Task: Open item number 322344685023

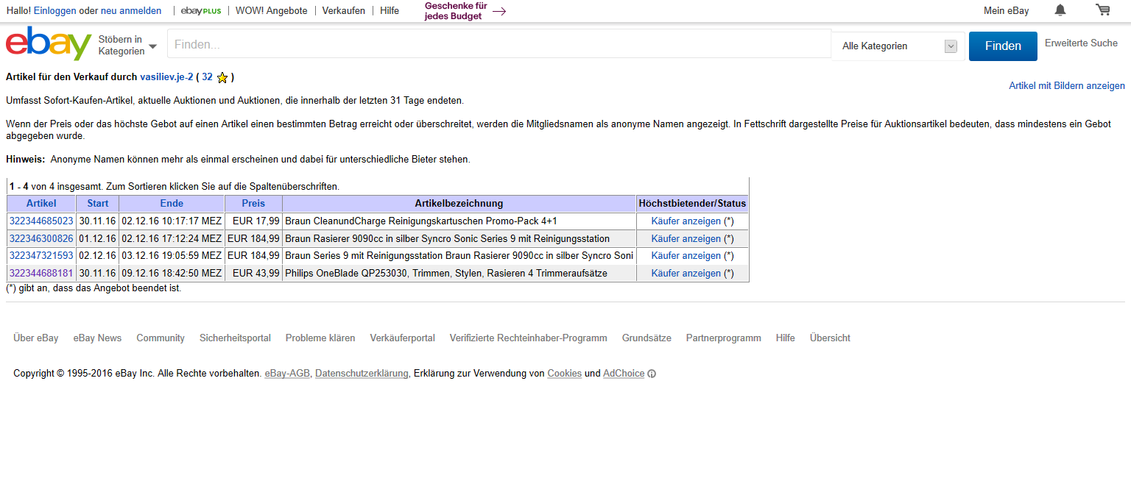Action: 41,221
